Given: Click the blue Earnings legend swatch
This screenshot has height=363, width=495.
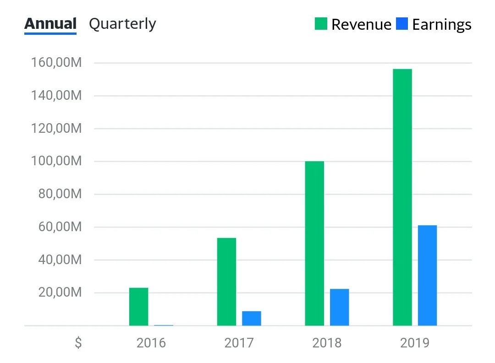Looking at the screenshot, I should tap(402, 24).
